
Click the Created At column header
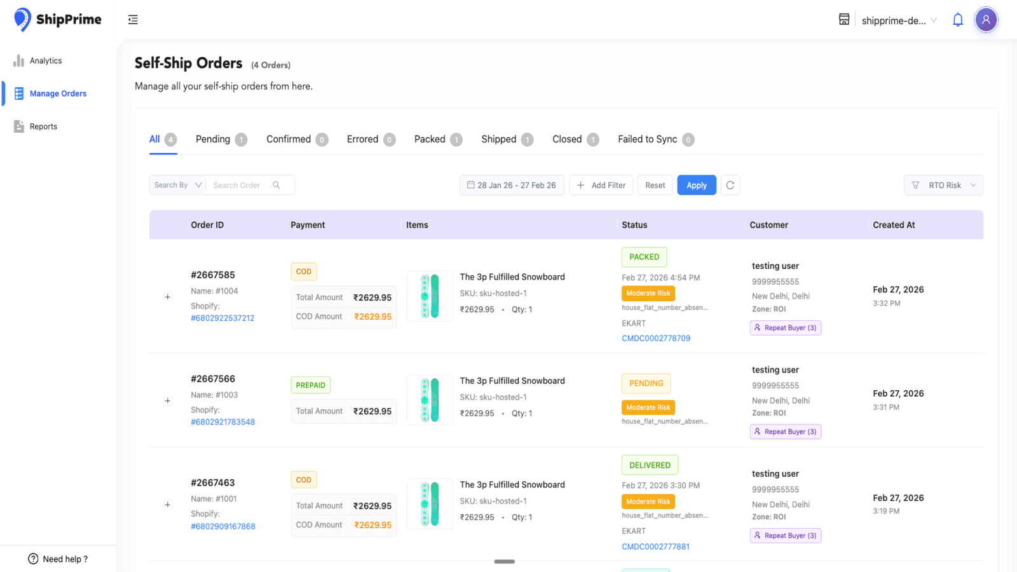pos(894,225)
